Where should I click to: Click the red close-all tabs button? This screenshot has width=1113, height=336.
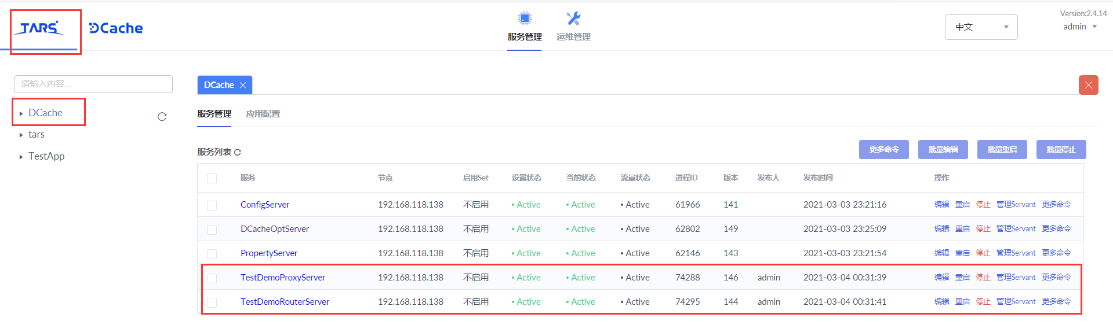pos(1089,85)
